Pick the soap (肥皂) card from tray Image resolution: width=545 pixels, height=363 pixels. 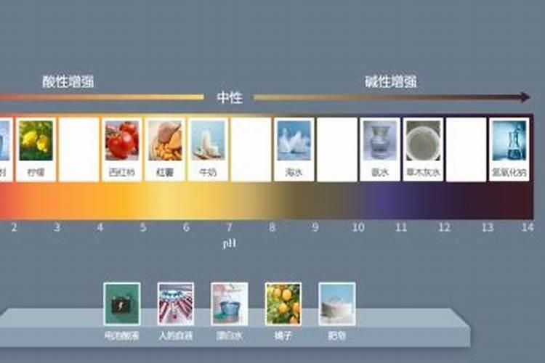coord(336,311)
